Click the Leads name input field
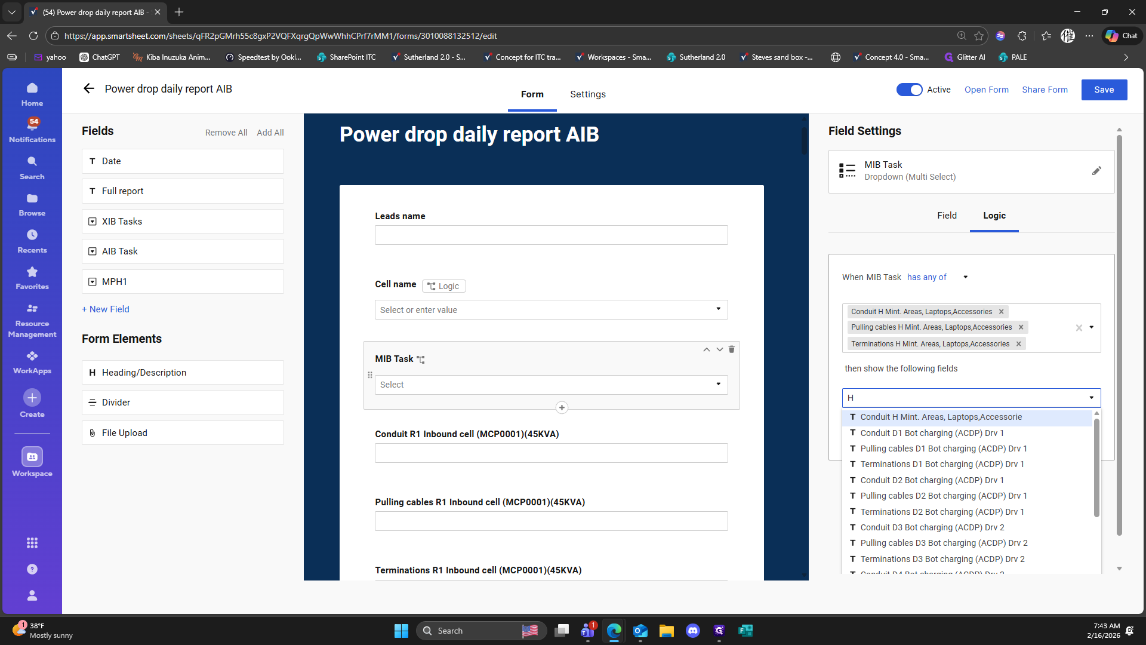 click(x=551, y=235)
